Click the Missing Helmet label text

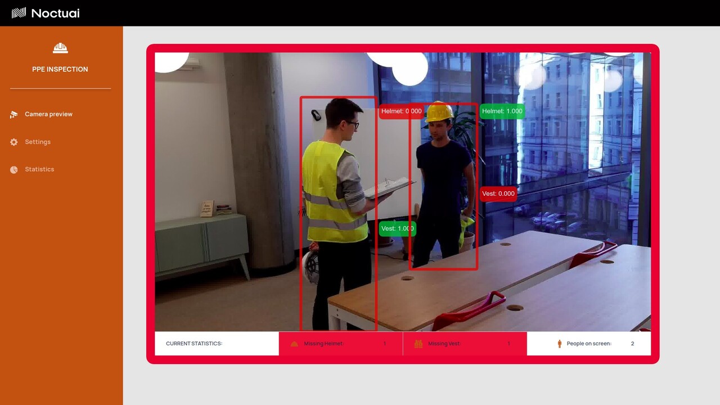[x=323, y=344]
